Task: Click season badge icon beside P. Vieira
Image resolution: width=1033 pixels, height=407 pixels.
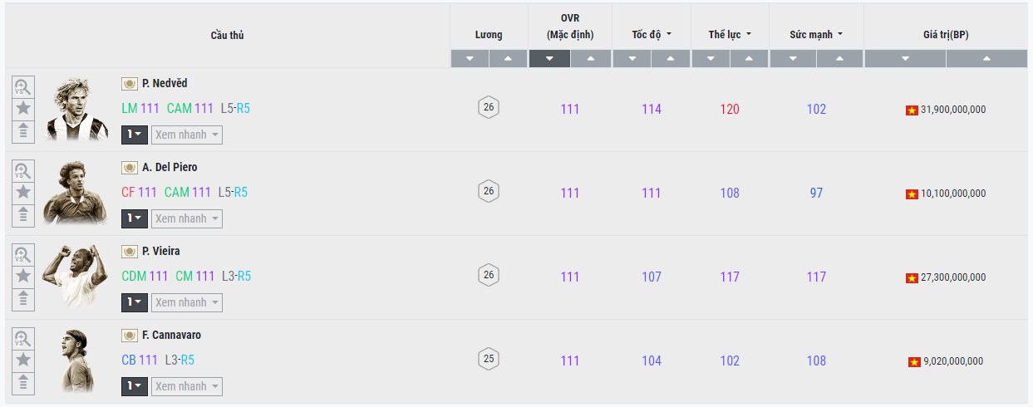Action: (x=130, y=251)
